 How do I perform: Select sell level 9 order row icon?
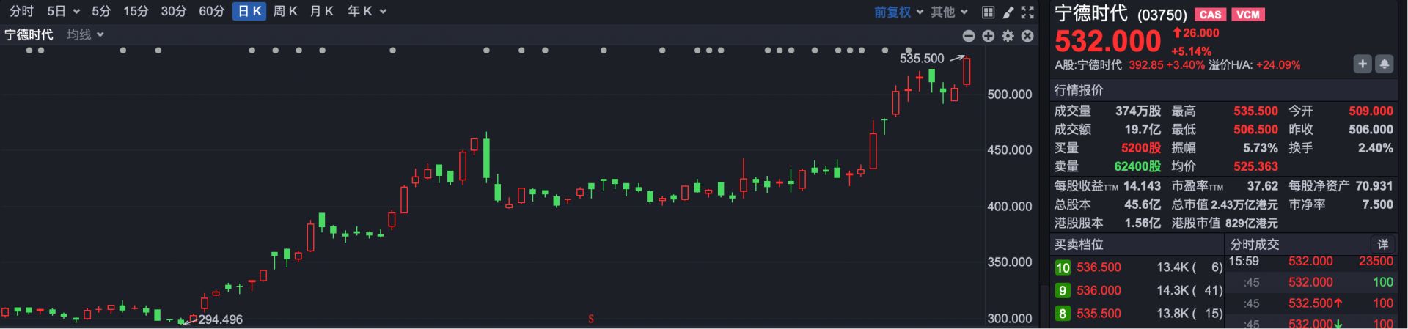[1063, 290]
